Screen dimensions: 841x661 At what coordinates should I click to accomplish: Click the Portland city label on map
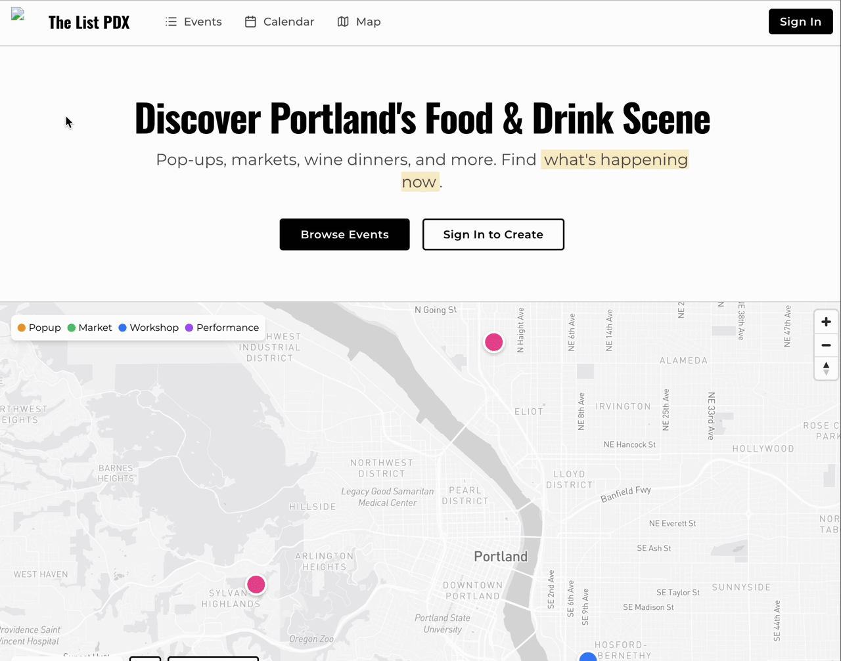[501, 557]
